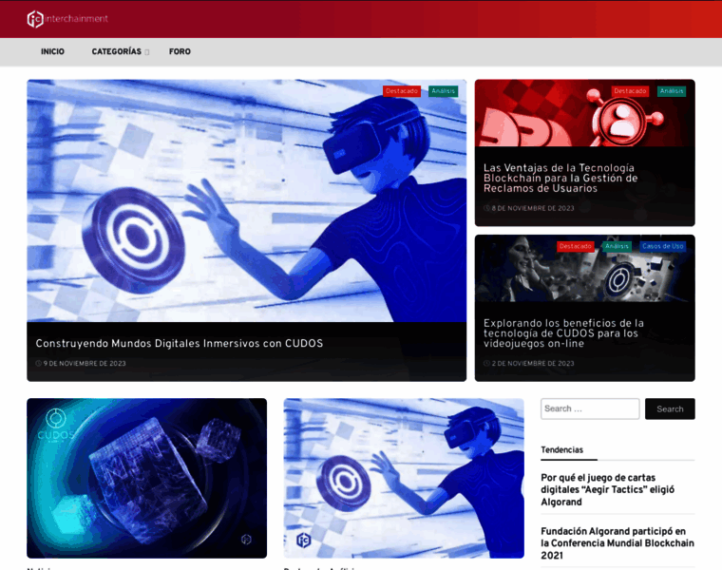Open the red Blockchain article thumbnail

[x=585, y=113]
